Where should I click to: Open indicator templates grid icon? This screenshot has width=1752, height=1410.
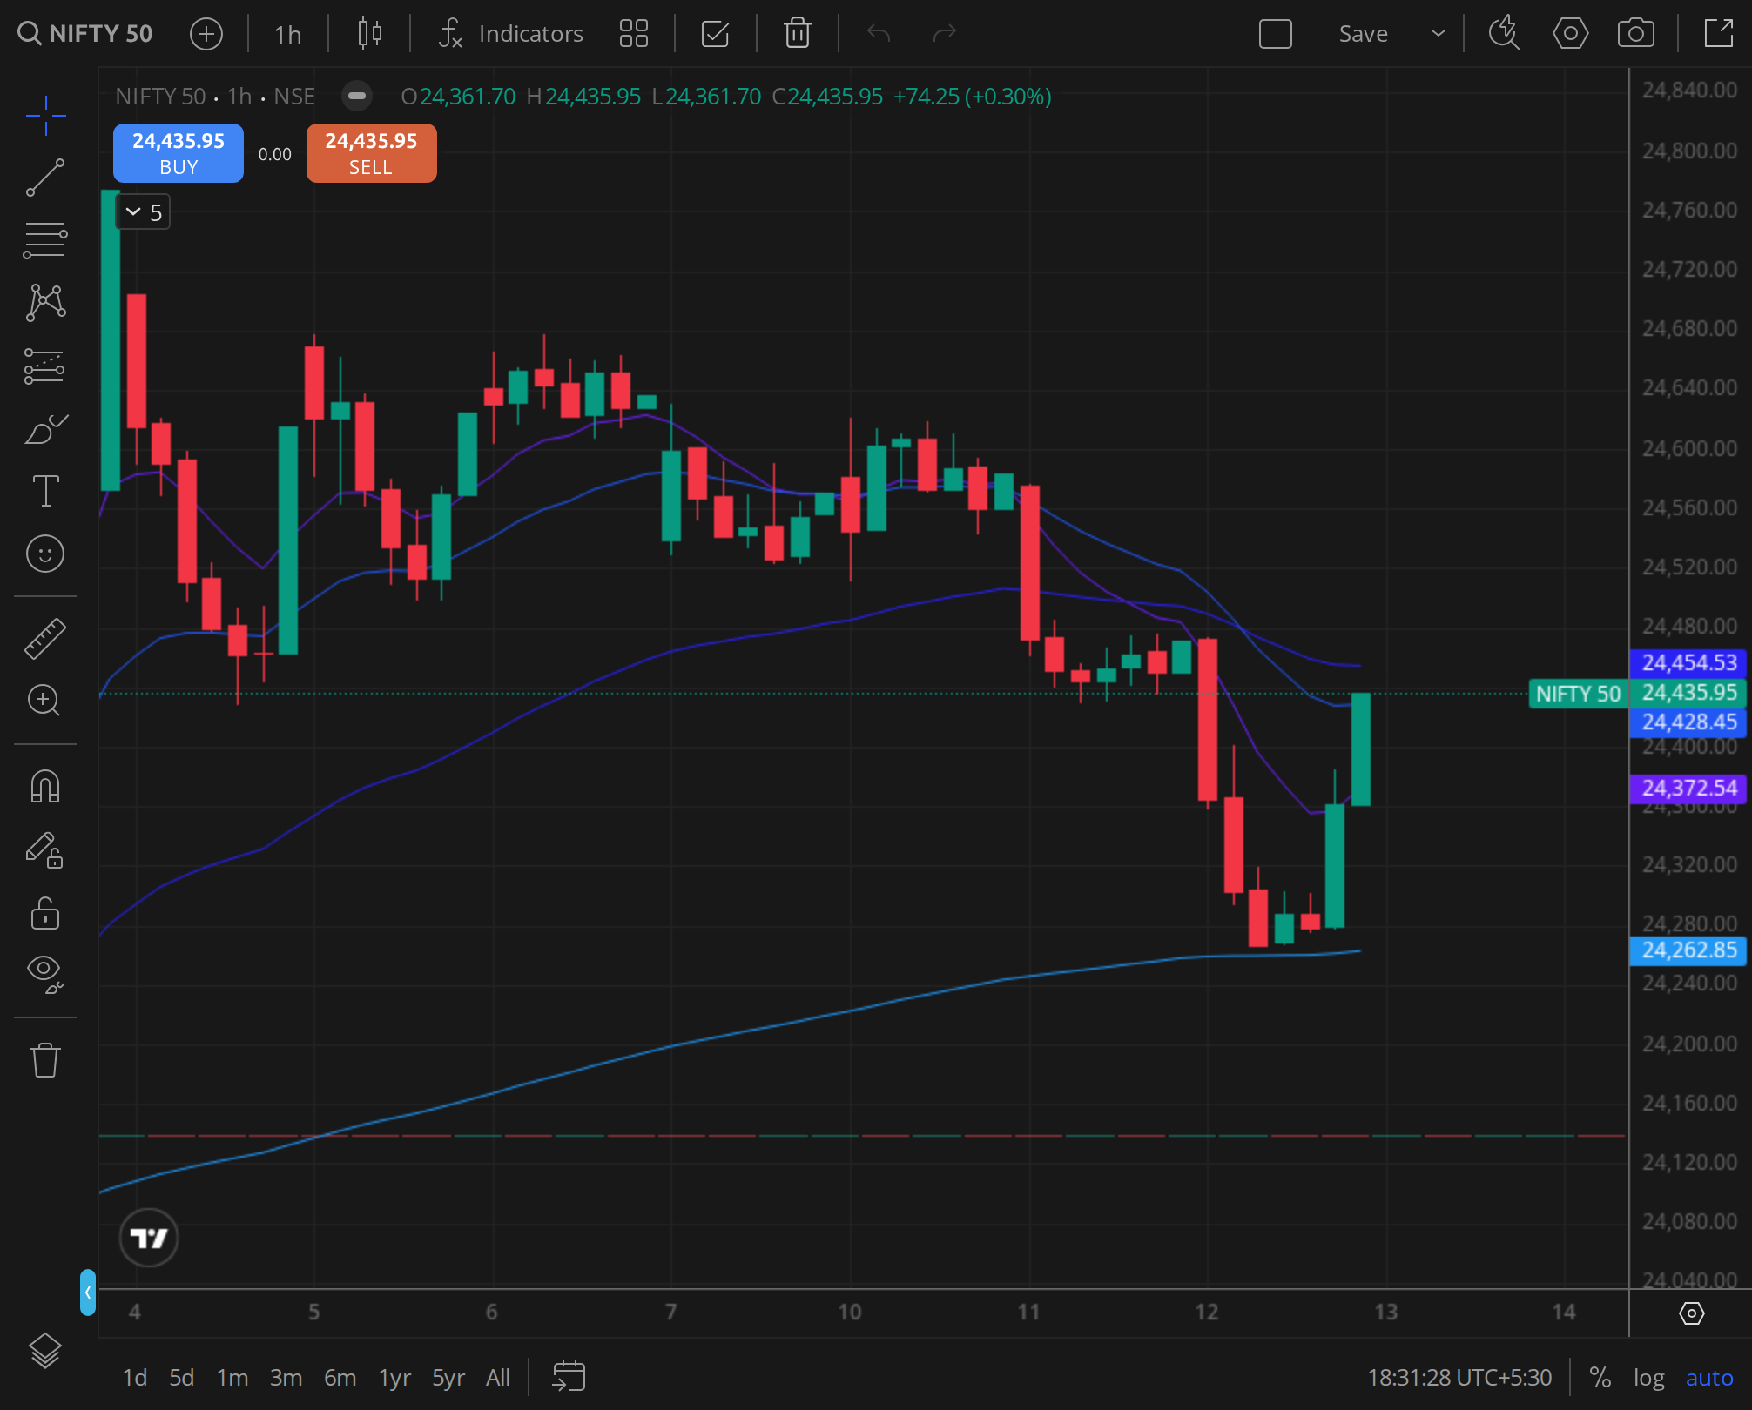634,34
